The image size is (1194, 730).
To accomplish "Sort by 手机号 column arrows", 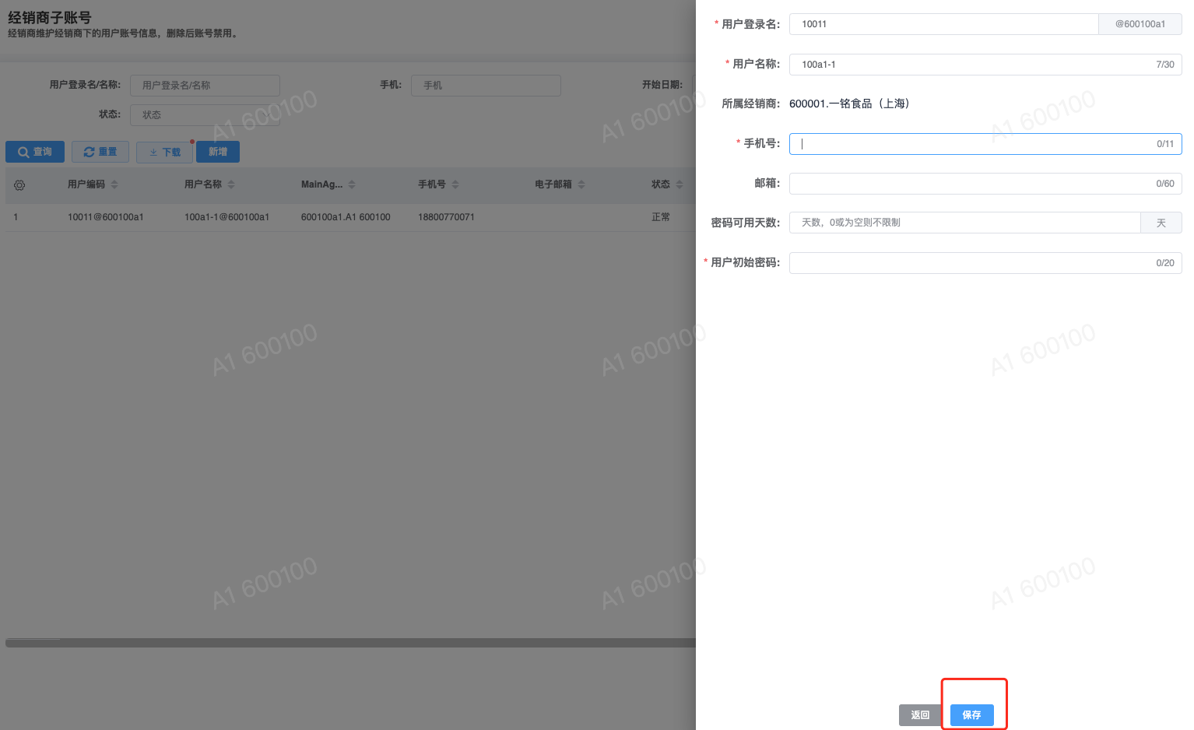I will click(455, 184).
